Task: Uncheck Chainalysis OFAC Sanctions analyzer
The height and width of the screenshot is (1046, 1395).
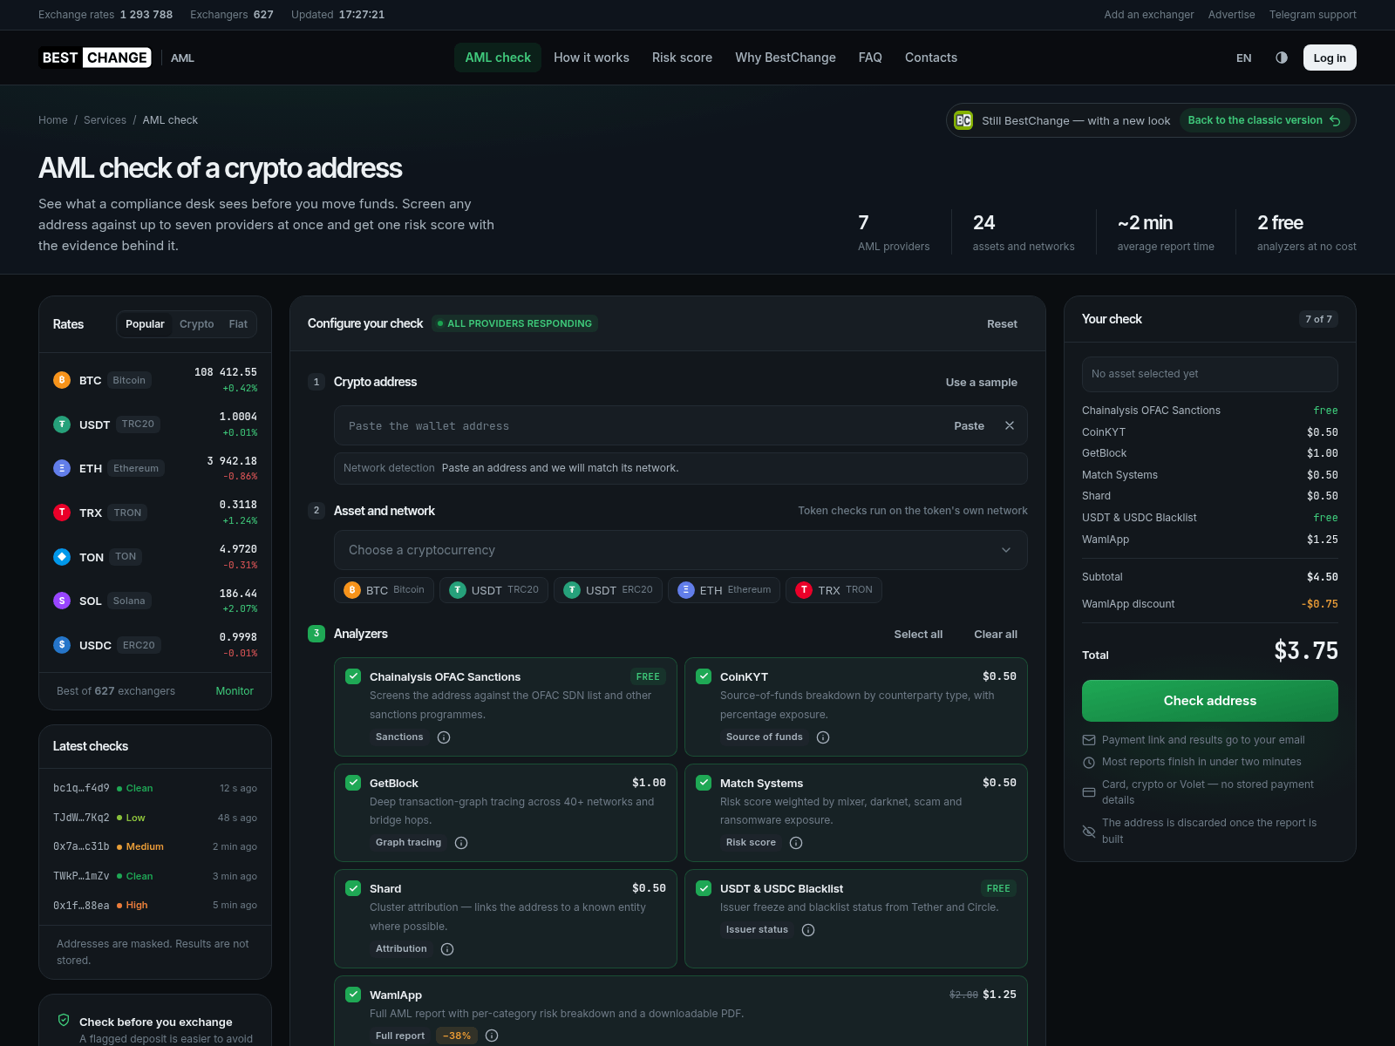Action: (353, 676)
